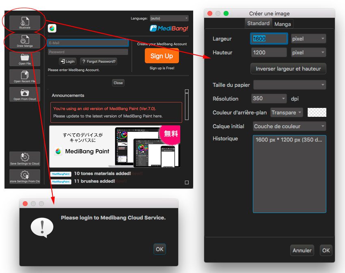
Task: Open From Cloud in the sidebar
Action: click(25, 95)
